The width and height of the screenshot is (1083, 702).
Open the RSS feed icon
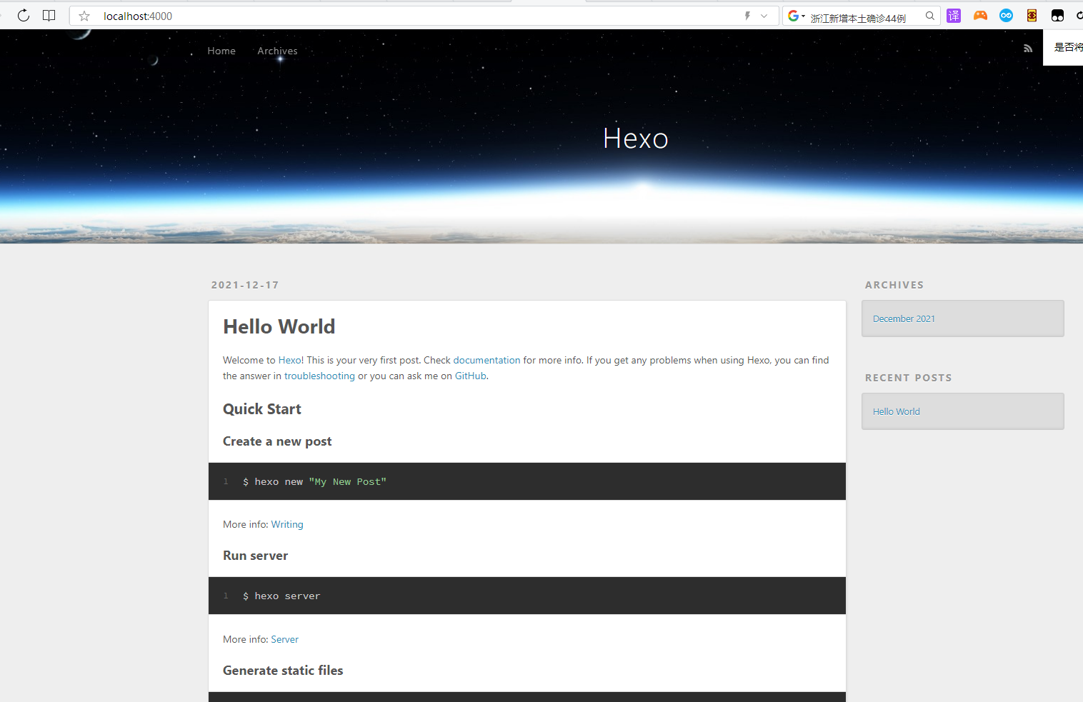[1028, 49]
